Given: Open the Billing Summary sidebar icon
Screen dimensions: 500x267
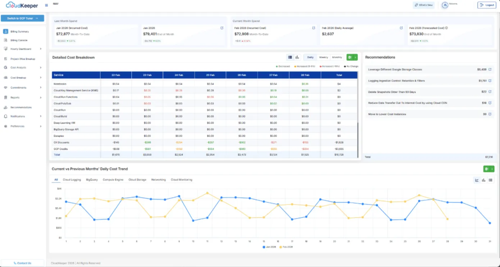Looking at the screenshot, I should 6,31.
